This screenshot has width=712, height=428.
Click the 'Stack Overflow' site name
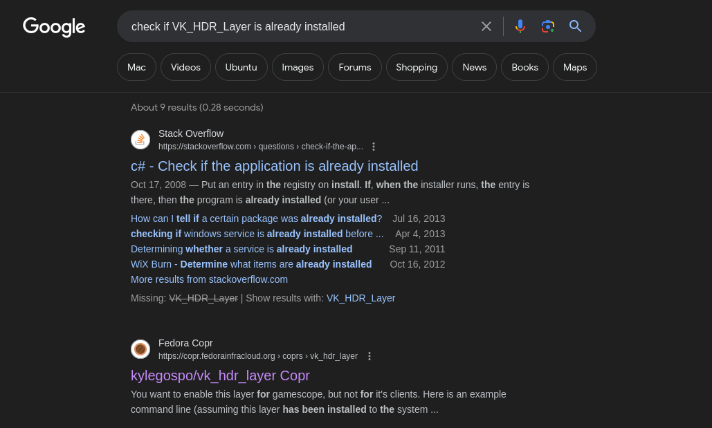pyautogui.click(x=191, y=133)
